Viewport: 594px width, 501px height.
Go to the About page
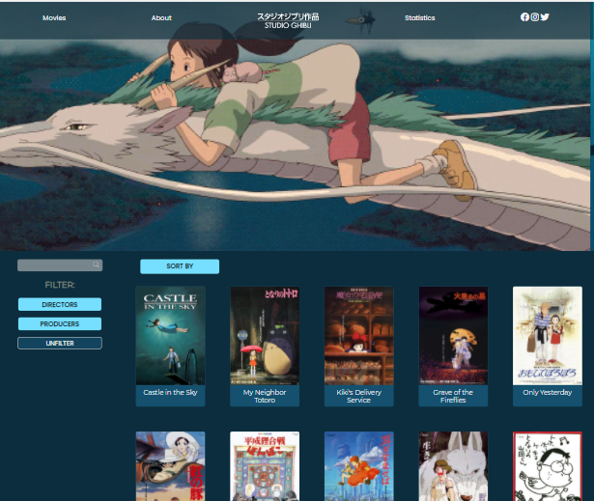(x=161, y=17)
